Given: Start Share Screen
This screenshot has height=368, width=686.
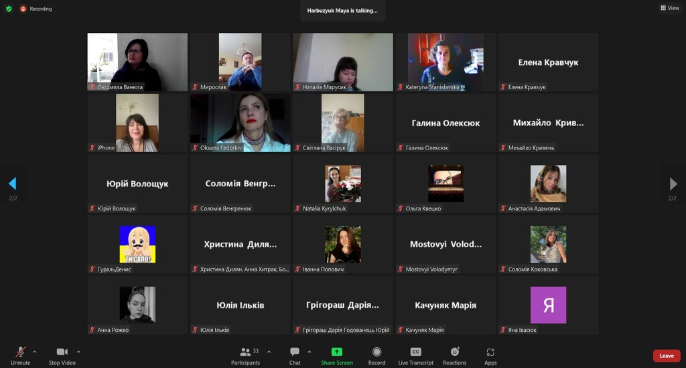Looking at the screenshot, I should pos(336,355).
